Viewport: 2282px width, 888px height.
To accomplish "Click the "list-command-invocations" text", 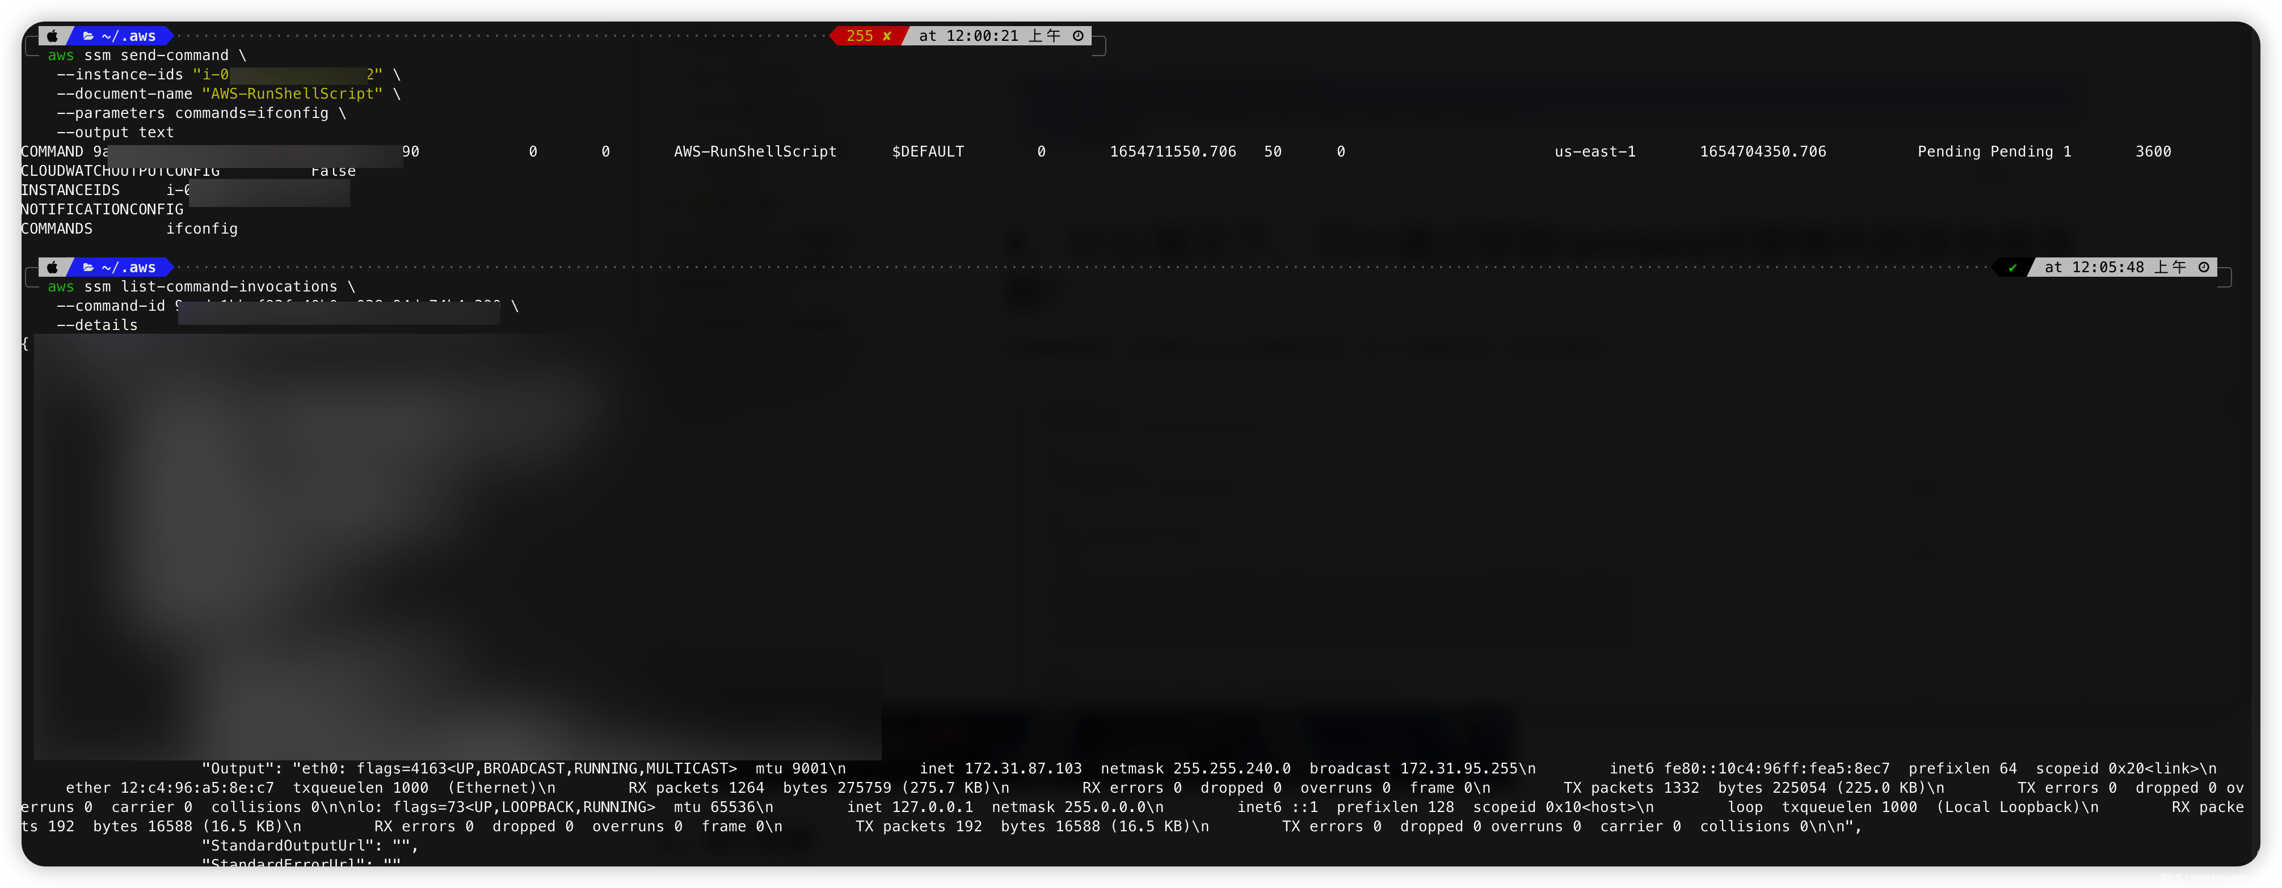I will pos(229,287).
